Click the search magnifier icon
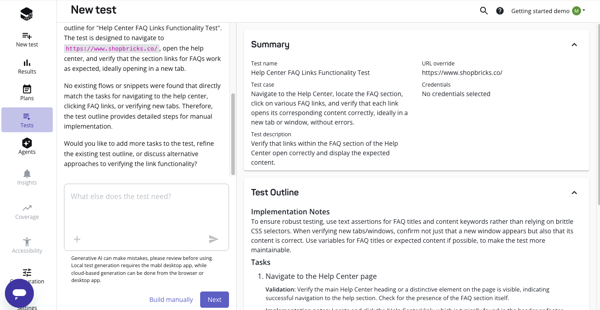 484,11
